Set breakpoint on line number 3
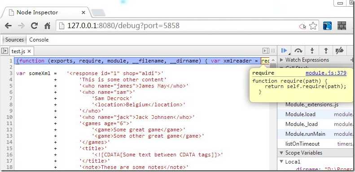This screenshot has width=355, height=172. point(11,73)
